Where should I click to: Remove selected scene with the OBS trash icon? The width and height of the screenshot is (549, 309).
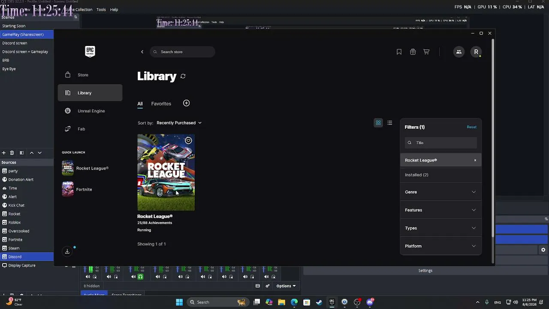[x=12, y=153]
